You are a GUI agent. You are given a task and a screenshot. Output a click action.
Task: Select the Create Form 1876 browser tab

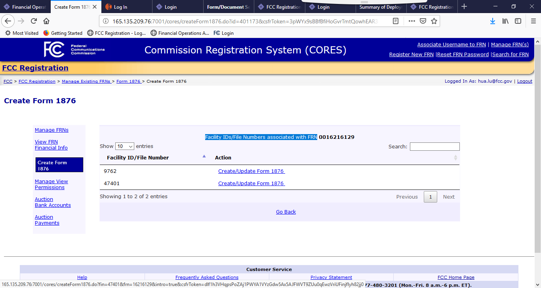pyautogui.click(x=73, y=7)
